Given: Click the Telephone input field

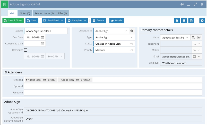Looking at the screenshot, I should [x=176, y=44].
